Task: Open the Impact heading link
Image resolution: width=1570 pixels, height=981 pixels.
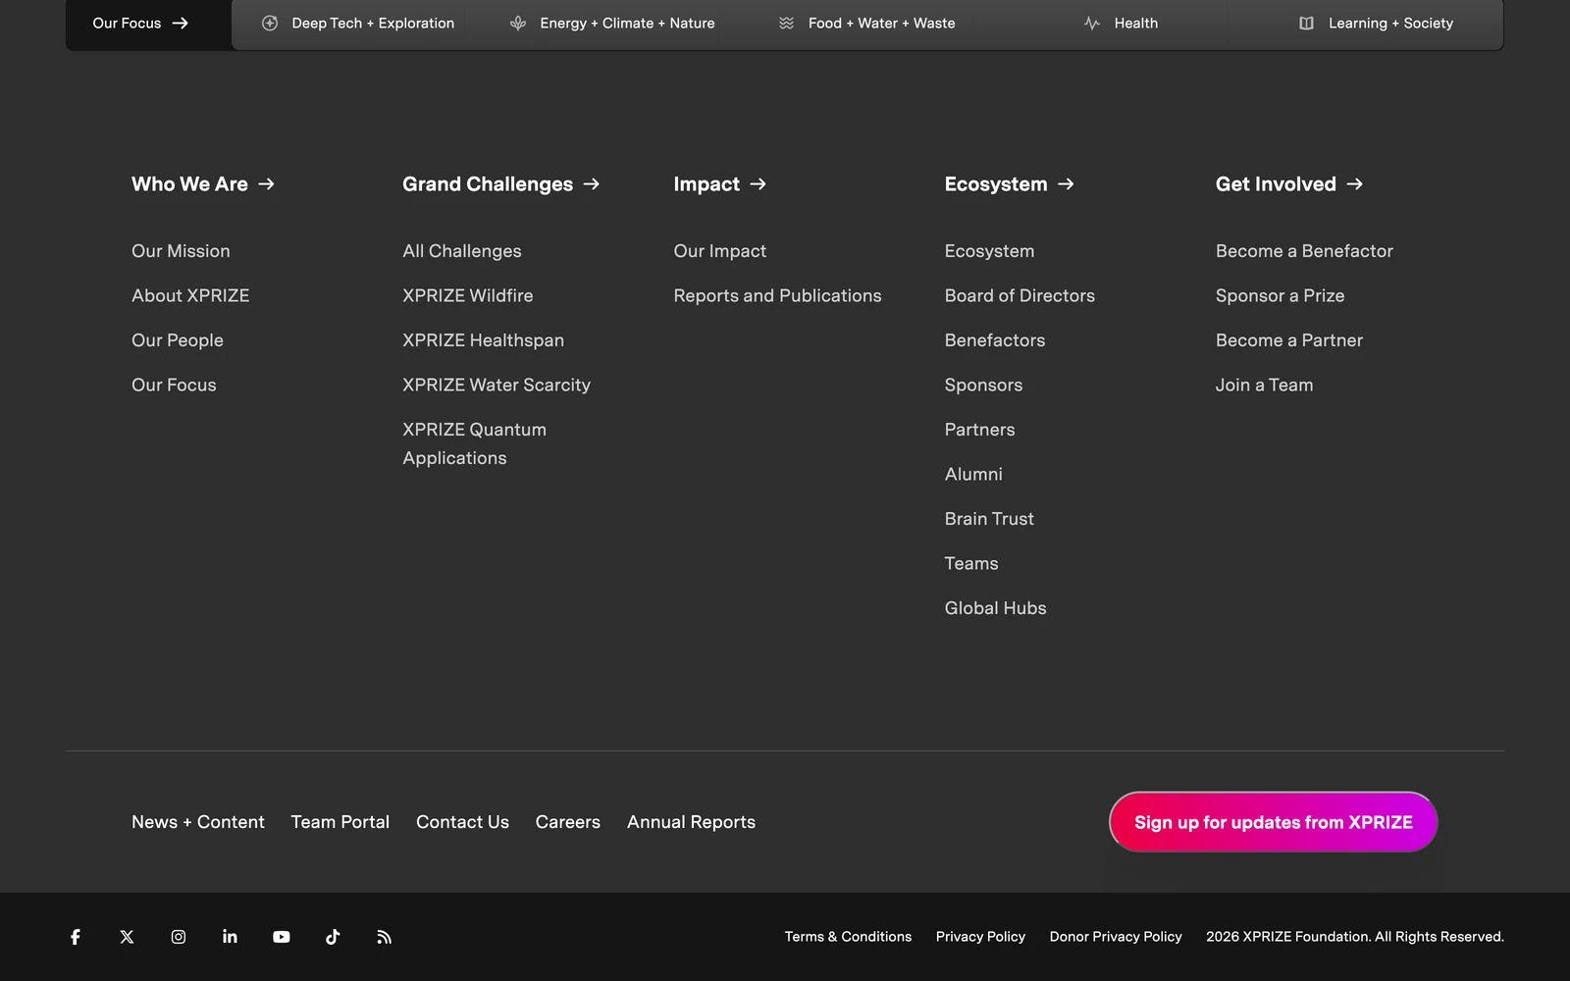Action: pyautogui.click(x=706, y=183)
